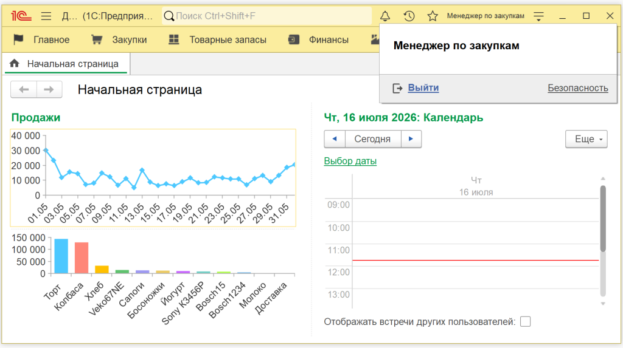Click user name Менеджер по закупкам in title bar
The height and width of the screenshot is (348, 623).
(x=486, y=16)
